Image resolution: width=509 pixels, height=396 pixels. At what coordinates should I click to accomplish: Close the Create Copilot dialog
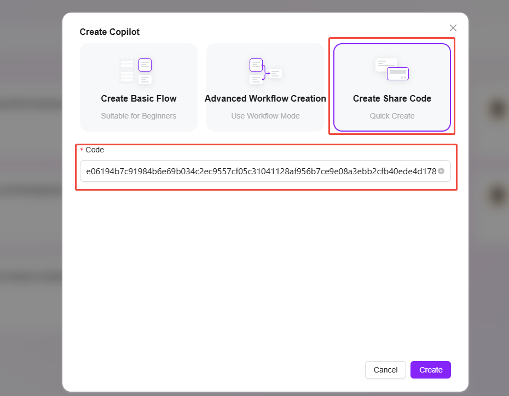tap(453, 28)
